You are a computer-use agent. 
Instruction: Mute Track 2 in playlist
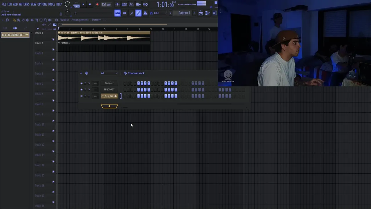[x=53, y=49]
